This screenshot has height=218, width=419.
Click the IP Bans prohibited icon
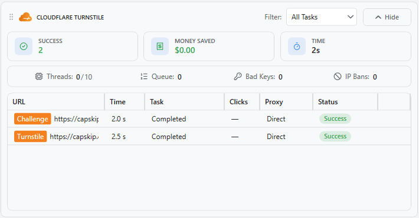pyautogui.click(x=338, y=77)
